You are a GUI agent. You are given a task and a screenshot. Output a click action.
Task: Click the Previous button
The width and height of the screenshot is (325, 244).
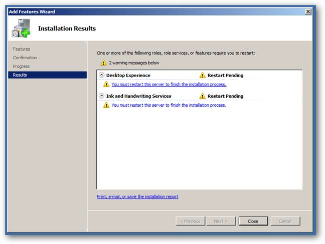[190, 221]
